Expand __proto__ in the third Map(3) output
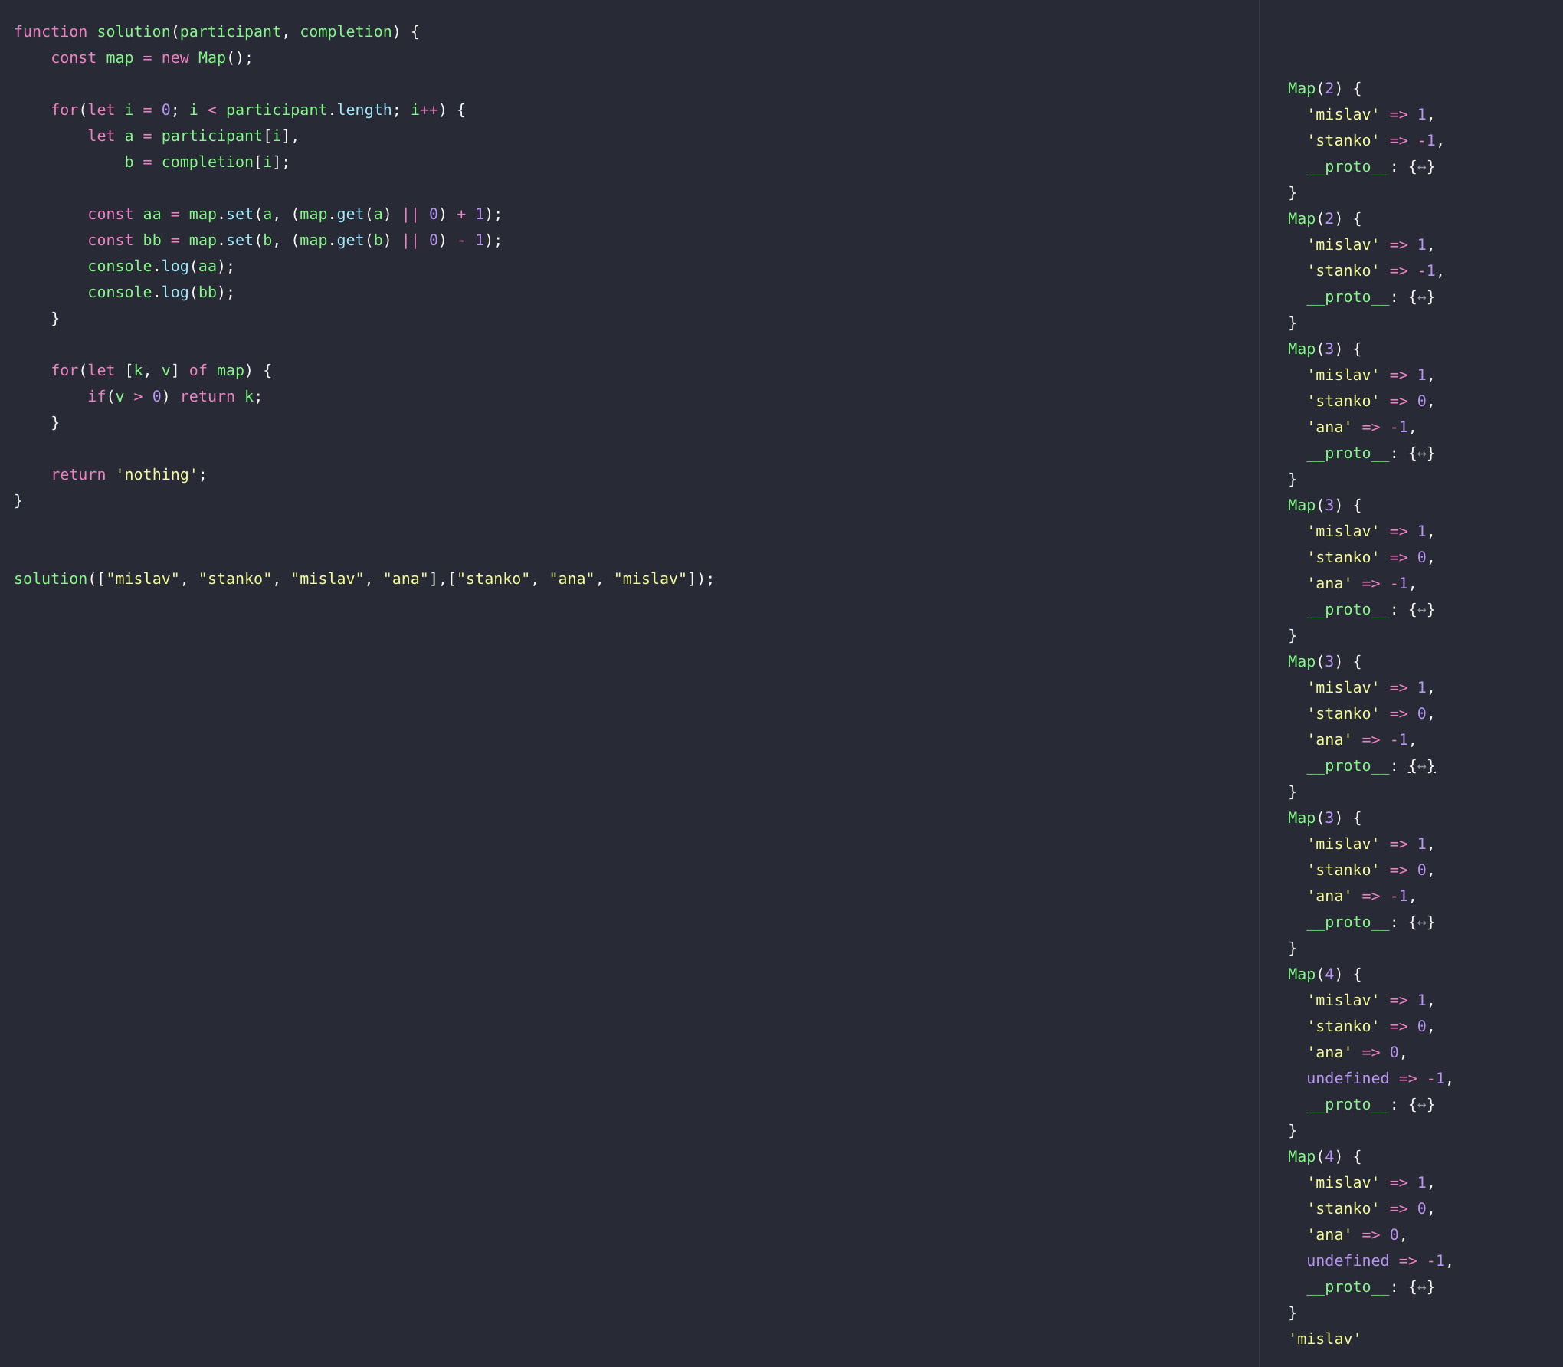This screenshot has width=1563, height=1367. click(1422, 766)
